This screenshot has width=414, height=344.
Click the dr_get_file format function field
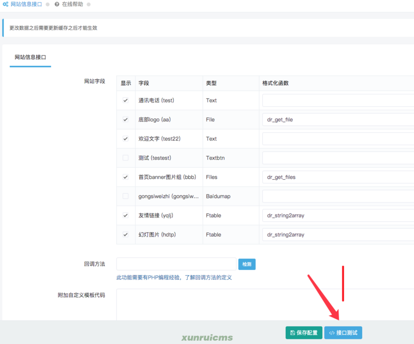pos(338,120)
